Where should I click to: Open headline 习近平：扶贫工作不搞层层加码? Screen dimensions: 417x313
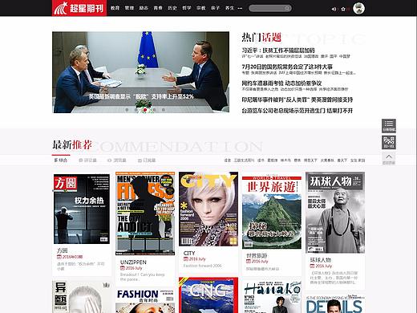click(278, 51)
